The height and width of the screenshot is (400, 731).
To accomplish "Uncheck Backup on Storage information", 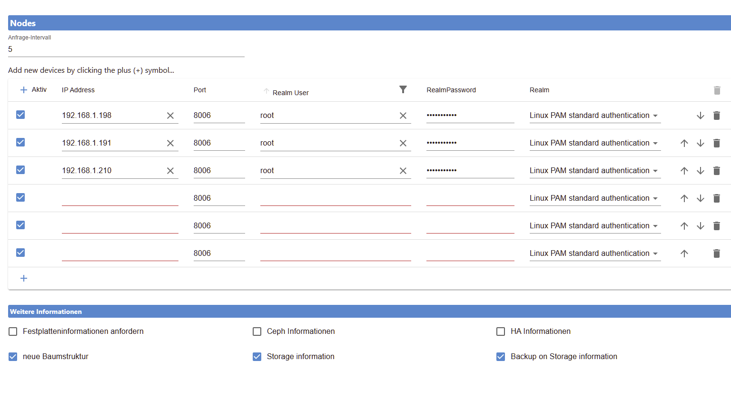I will point(501,357).
